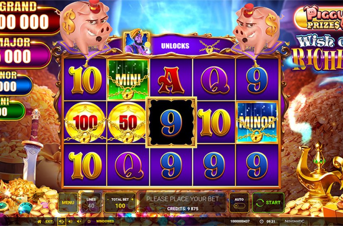The height and width of the screenshot is (226, 343).
Task: Click the EXIT text button
Action: [49, 221]
